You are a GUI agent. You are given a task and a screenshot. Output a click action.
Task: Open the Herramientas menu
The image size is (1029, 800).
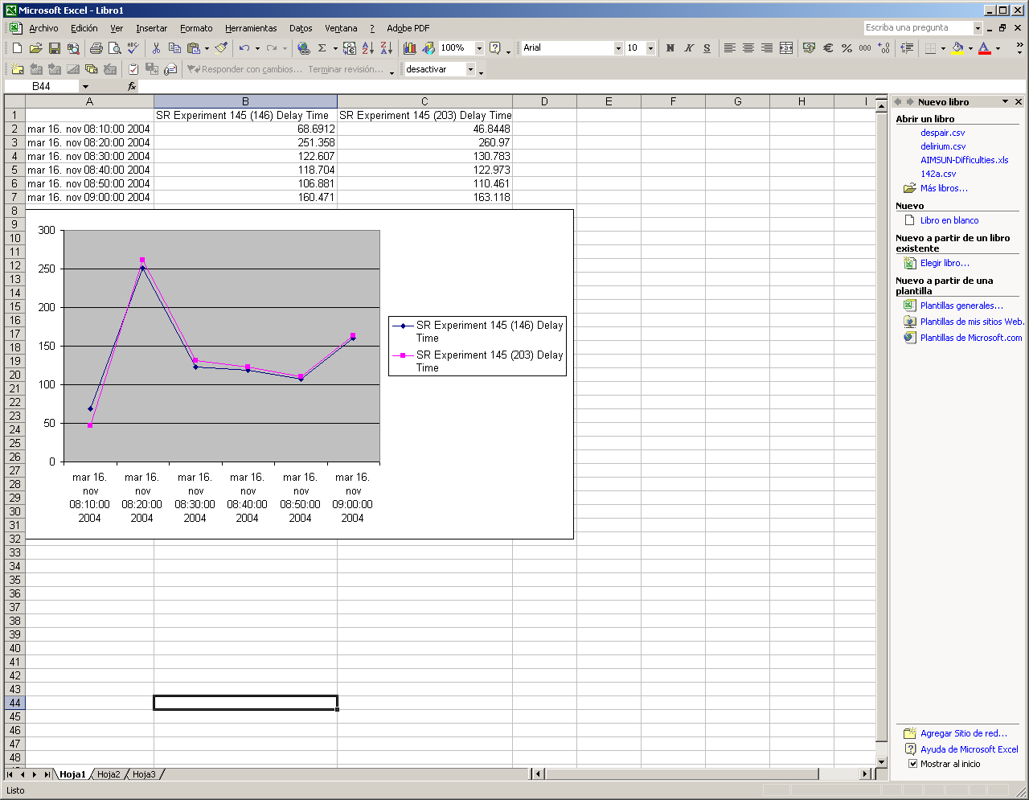[251, 28]
